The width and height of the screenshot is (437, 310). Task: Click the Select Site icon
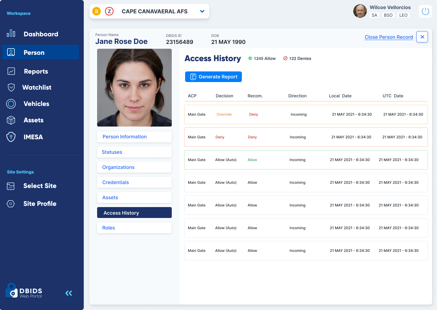coord(11,186)
